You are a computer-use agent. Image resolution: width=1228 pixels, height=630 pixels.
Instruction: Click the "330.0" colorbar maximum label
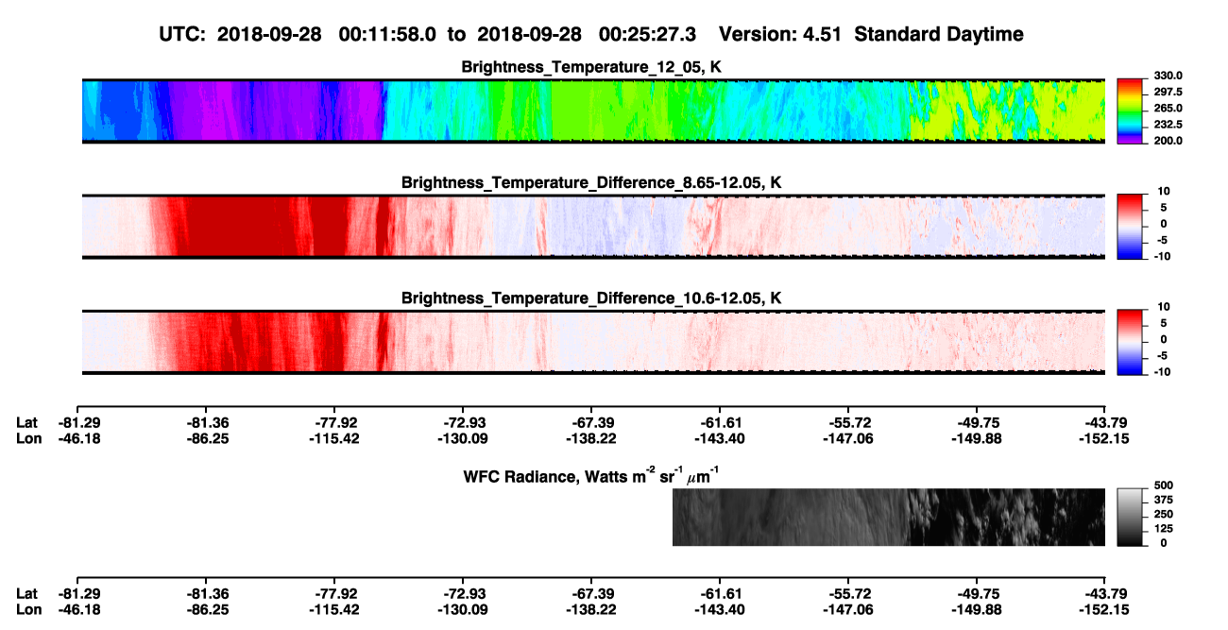[x=1168, y=76]
